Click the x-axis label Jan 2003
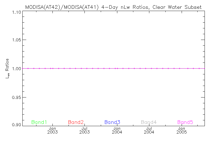This screenshot has height=141, width=212. pyautogui.click(x=52, y=130)
